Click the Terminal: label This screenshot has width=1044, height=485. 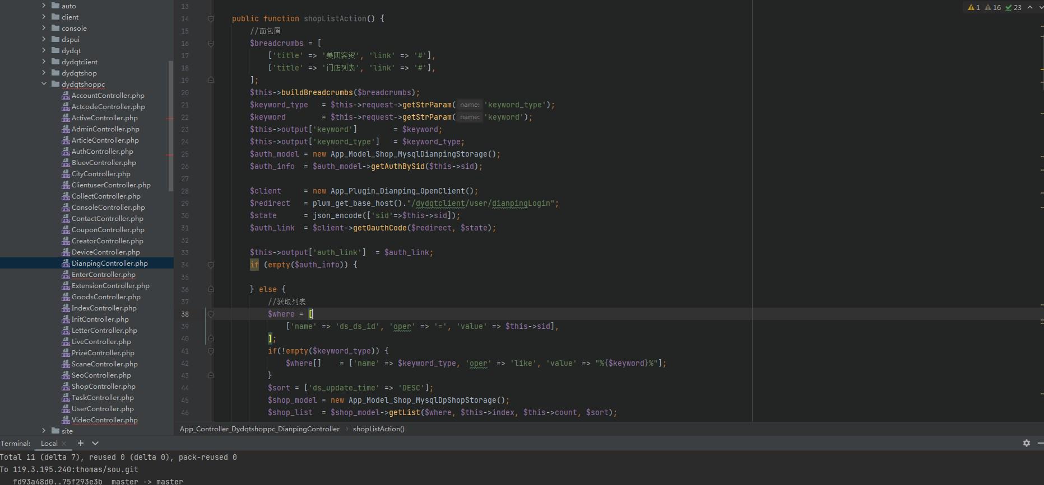tap(16, 443)
